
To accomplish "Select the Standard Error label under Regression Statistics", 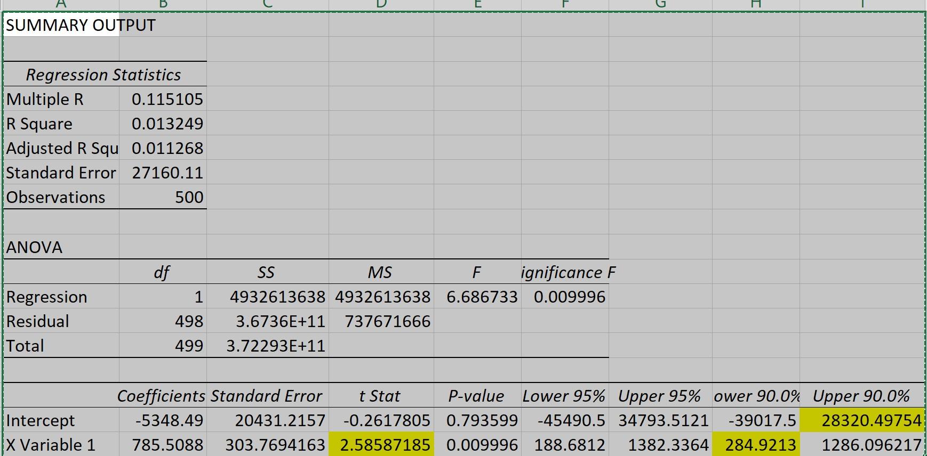I will 61,172.
